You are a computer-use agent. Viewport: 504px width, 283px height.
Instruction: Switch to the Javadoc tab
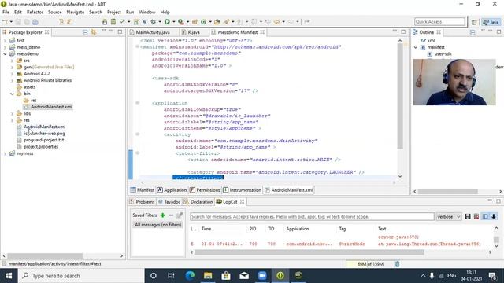(169, 201)
